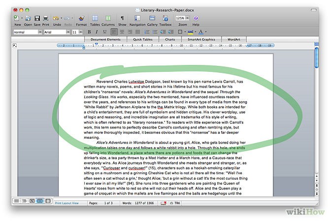Open the style dropdown showing normal
The image size is (330, 221).
click(40, 32)
